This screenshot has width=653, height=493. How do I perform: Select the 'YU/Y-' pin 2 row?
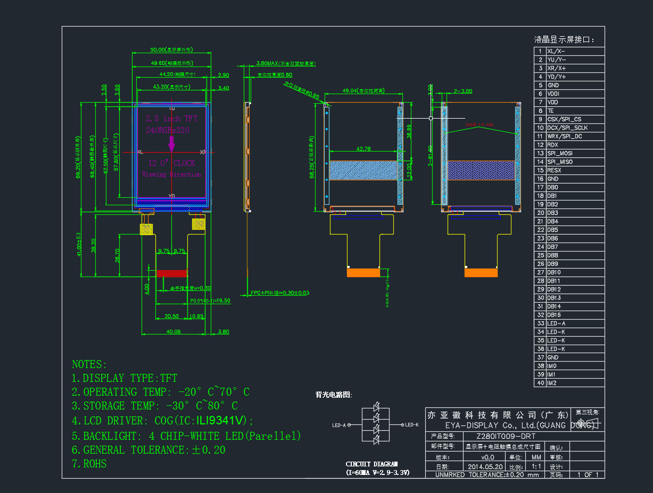[569, 60]
